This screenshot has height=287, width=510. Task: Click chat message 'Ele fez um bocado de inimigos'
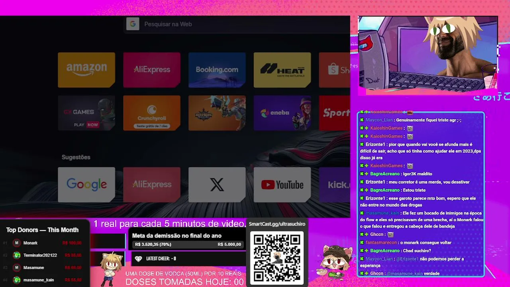[422, 220]
